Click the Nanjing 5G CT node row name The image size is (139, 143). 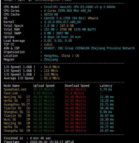point(17,97)
